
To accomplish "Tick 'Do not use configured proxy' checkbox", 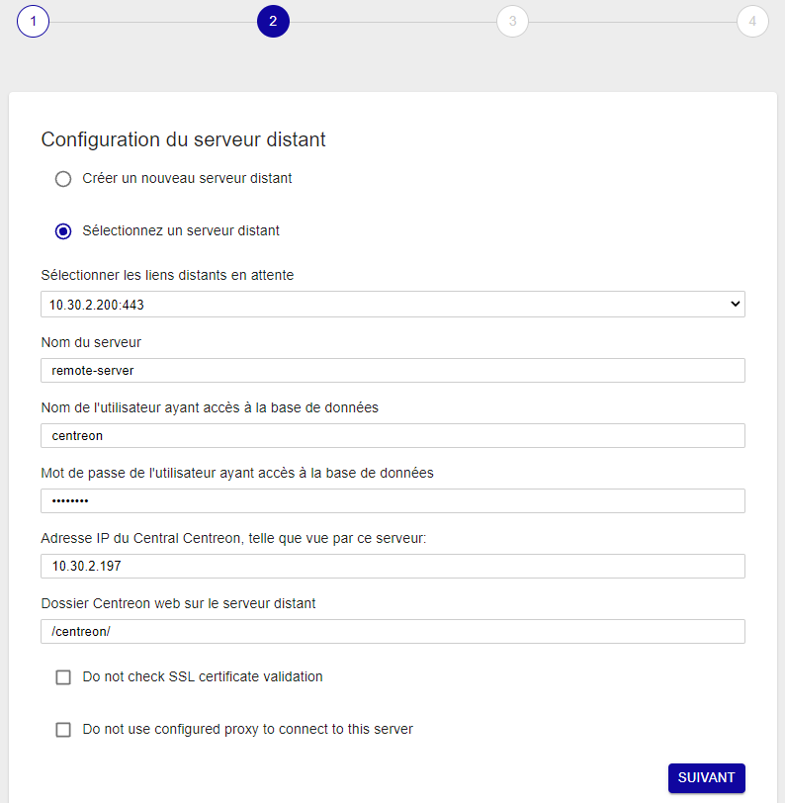I will tap(63, 730).
